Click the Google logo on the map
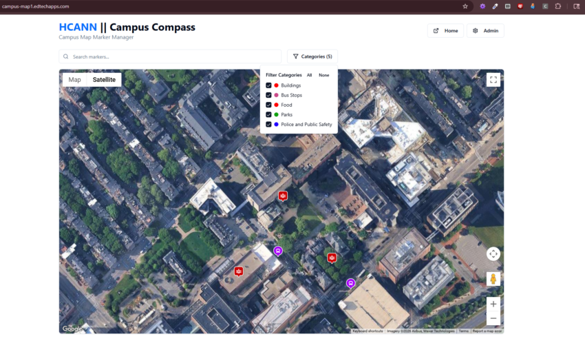 [x=72, y=329]
